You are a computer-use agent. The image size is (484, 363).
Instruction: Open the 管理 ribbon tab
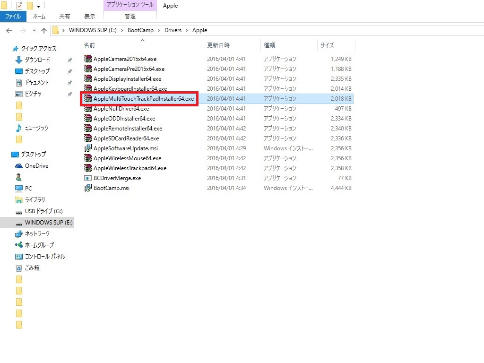[x=130, y=17]
